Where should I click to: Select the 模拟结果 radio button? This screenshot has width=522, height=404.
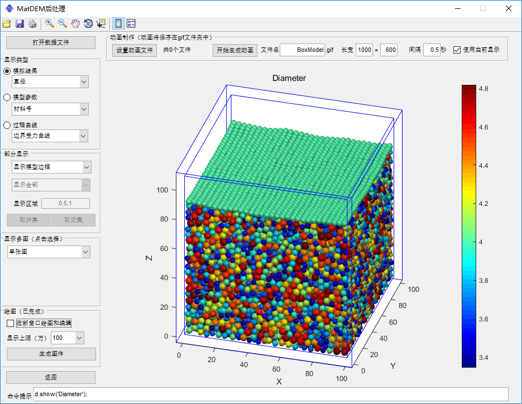tap(7, 71)
